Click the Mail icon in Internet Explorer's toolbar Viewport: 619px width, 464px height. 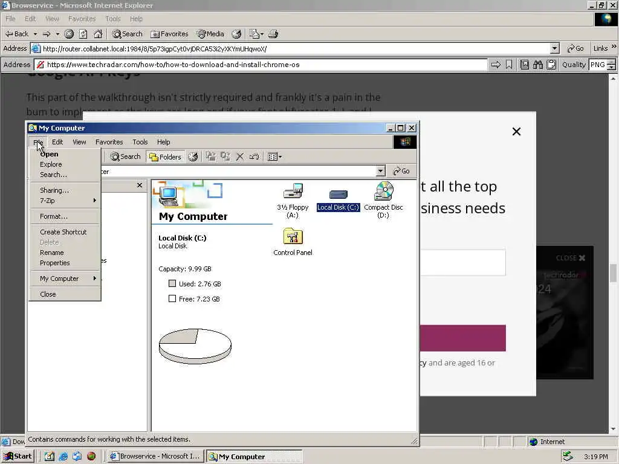254,34
